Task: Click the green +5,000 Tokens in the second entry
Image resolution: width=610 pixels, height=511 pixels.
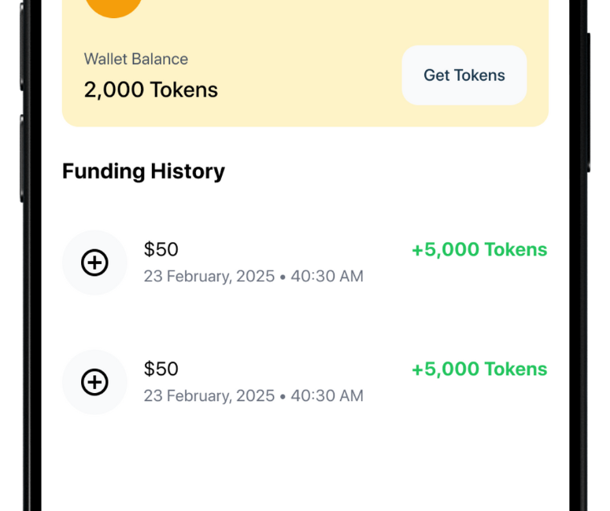Action: (x=479, y=369)
